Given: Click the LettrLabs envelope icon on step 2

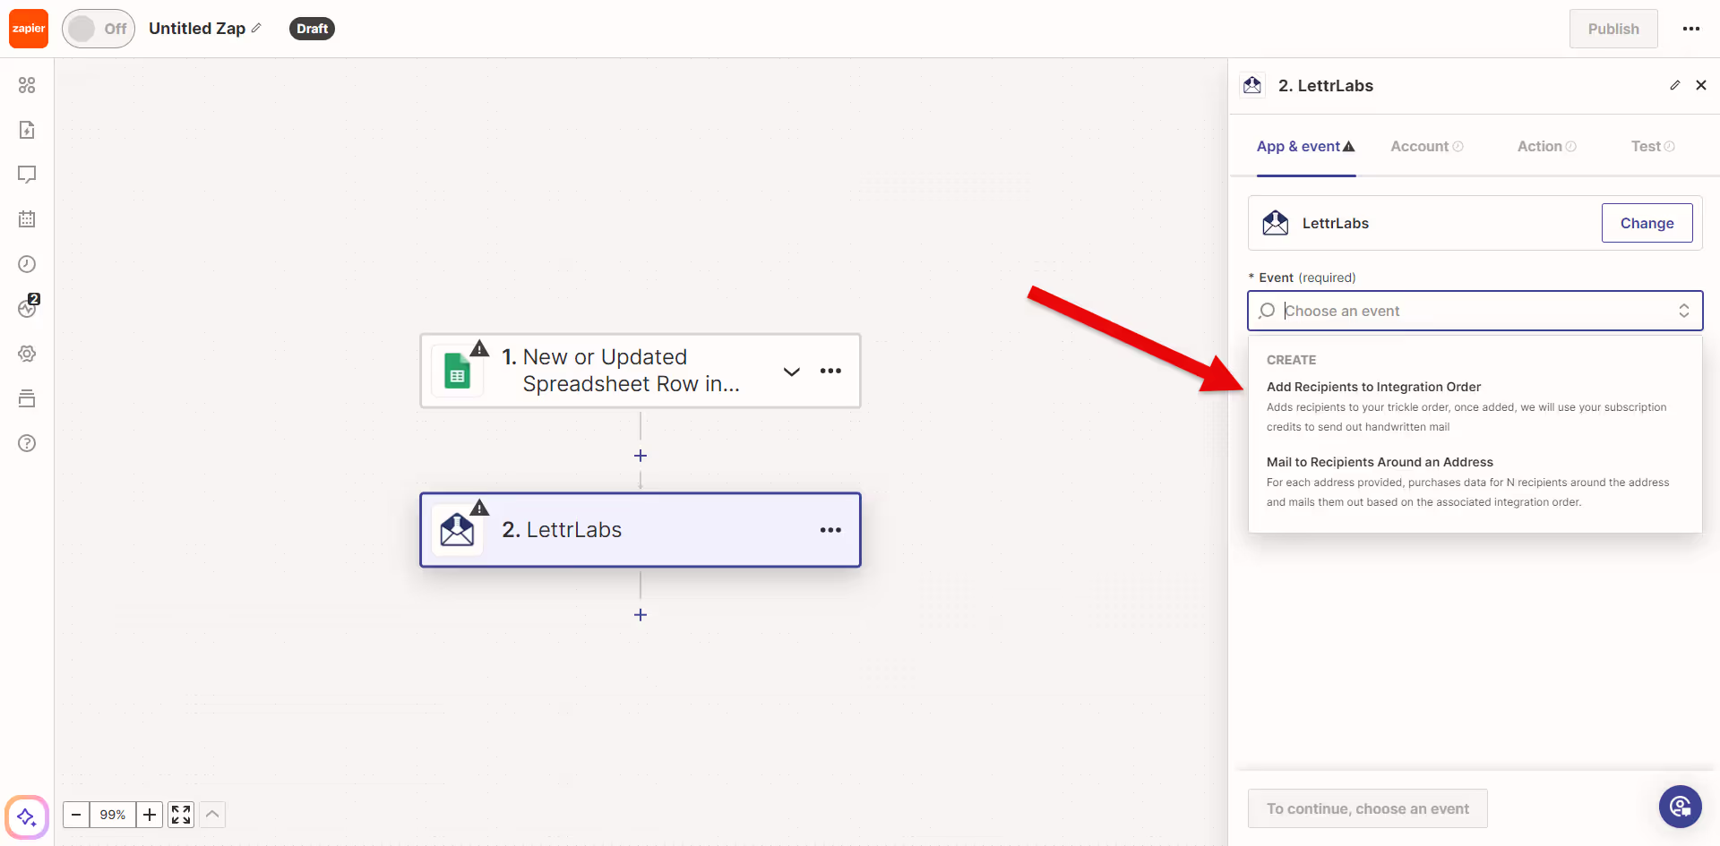Looking at the screenshot, I should click(x=458, y=530).
